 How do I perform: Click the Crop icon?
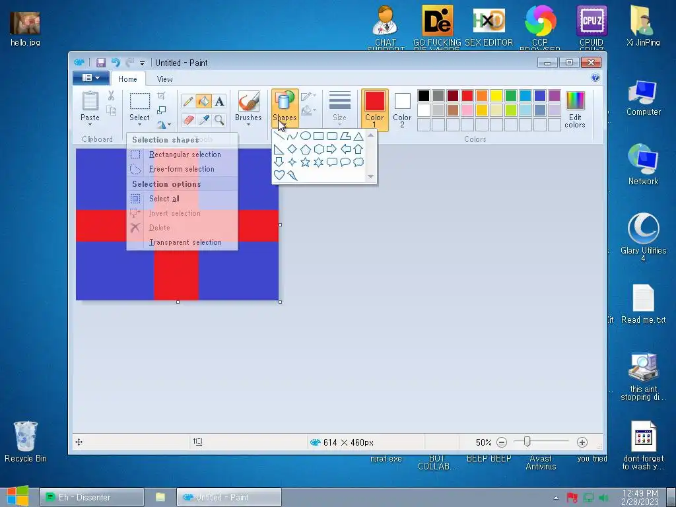coord(161,95)
